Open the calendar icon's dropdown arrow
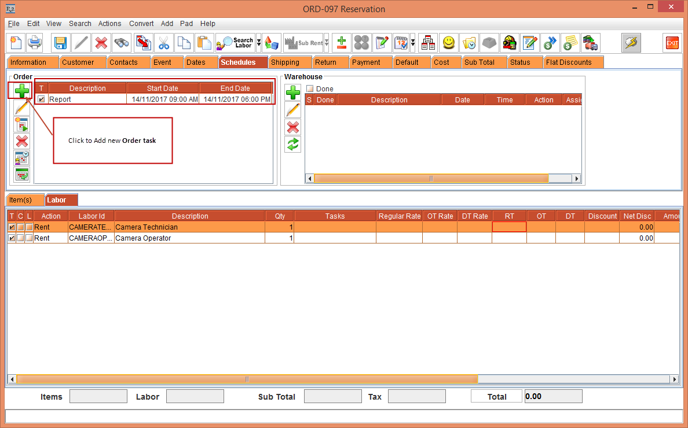 pyautogui.click(x=414, y=42)
